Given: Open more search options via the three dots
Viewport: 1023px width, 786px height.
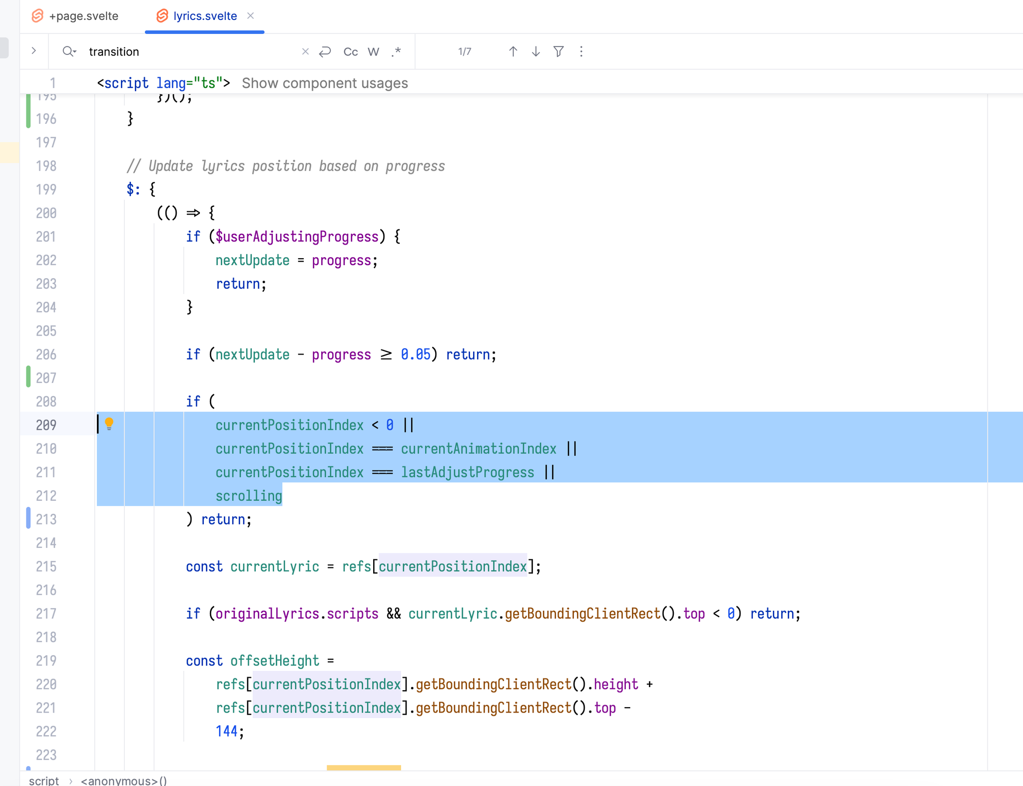Looking at the screenshot, I should click(x=581, y=51).
